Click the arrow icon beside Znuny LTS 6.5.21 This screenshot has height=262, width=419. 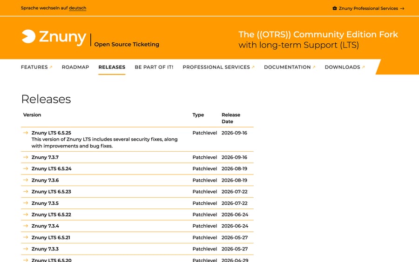pyautogui.click(x=26, y=237)
